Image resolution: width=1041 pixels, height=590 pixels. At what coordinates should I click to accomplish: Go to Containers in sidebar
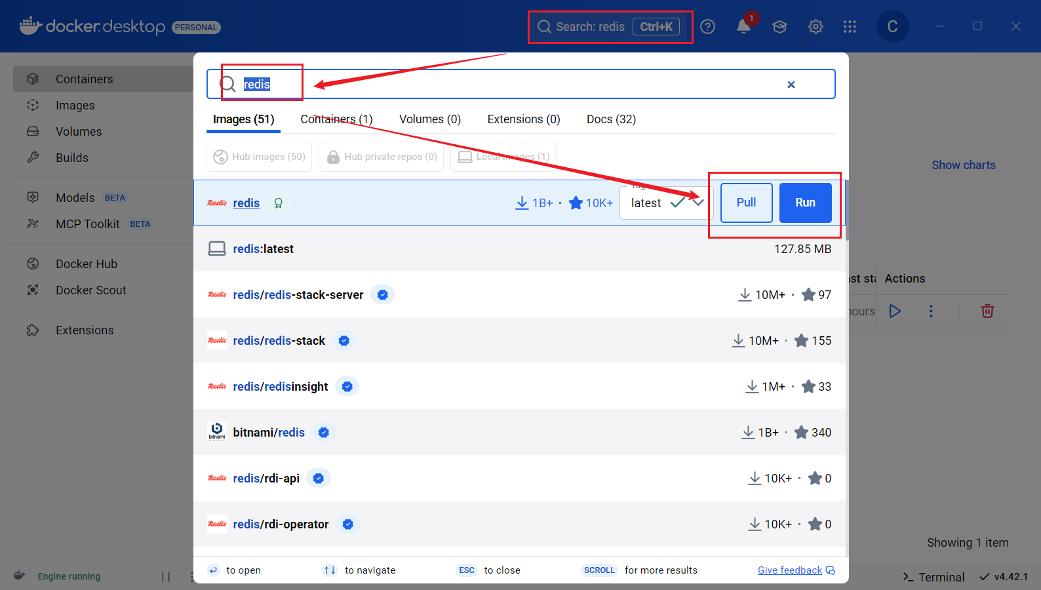point(103,79)
